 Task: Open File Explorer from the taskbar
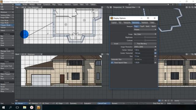click(24, 107)
